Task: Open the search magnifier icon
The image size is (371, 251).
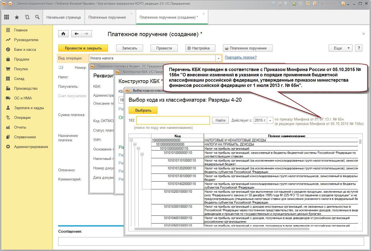Action: point(37,17)
